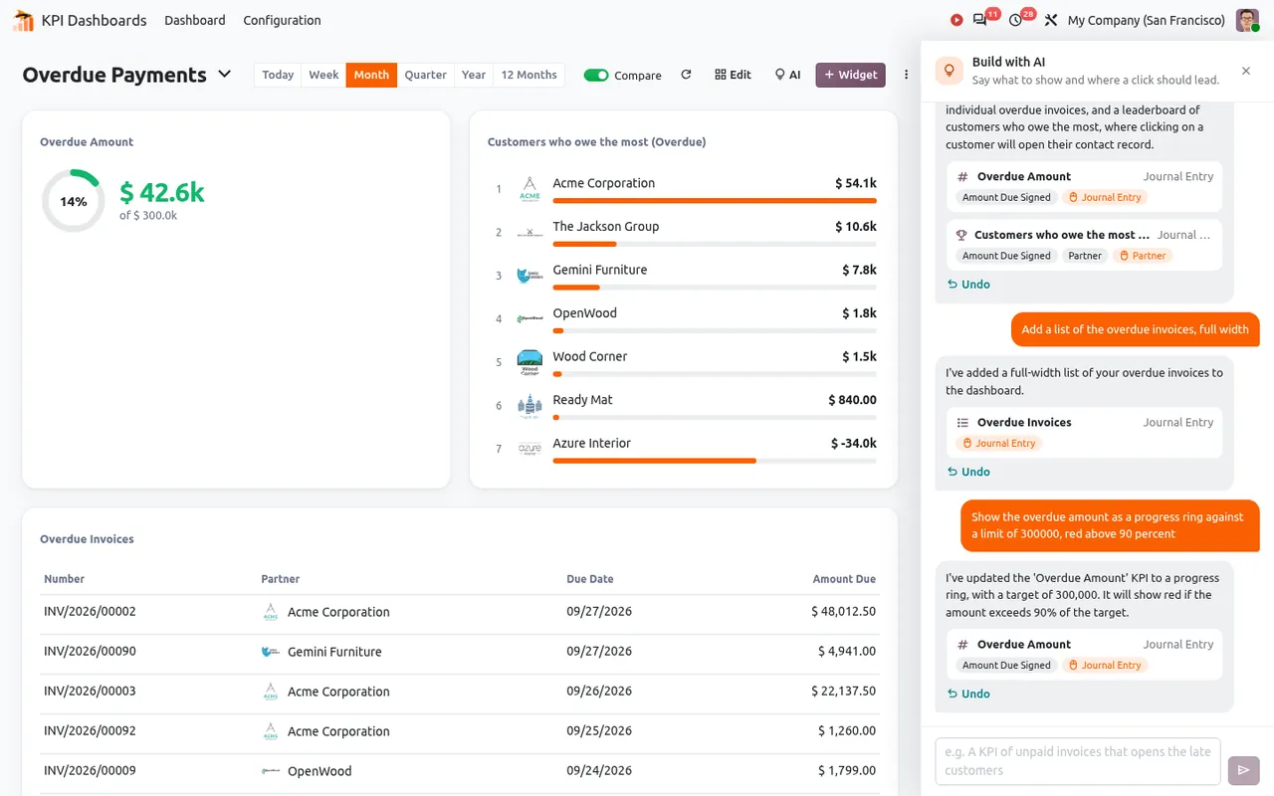Open My Company (San Francisco) company switcher
This screenshot has width=1274, height=796.
pyautogui.click(x=1146, y=20)
